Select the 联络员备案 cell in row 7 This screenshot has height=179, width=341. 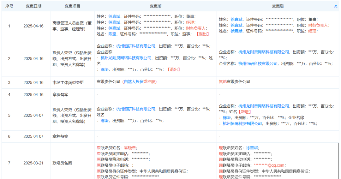tap(62, 163)
